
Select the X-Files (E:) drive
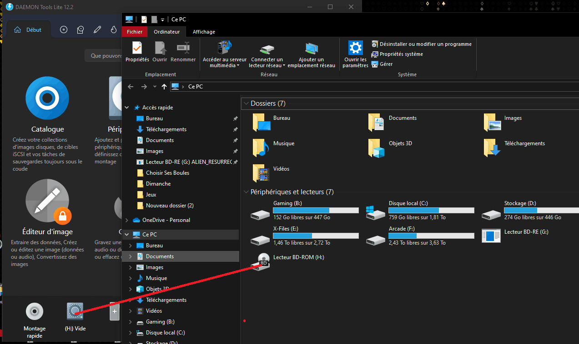coord(305,236)
